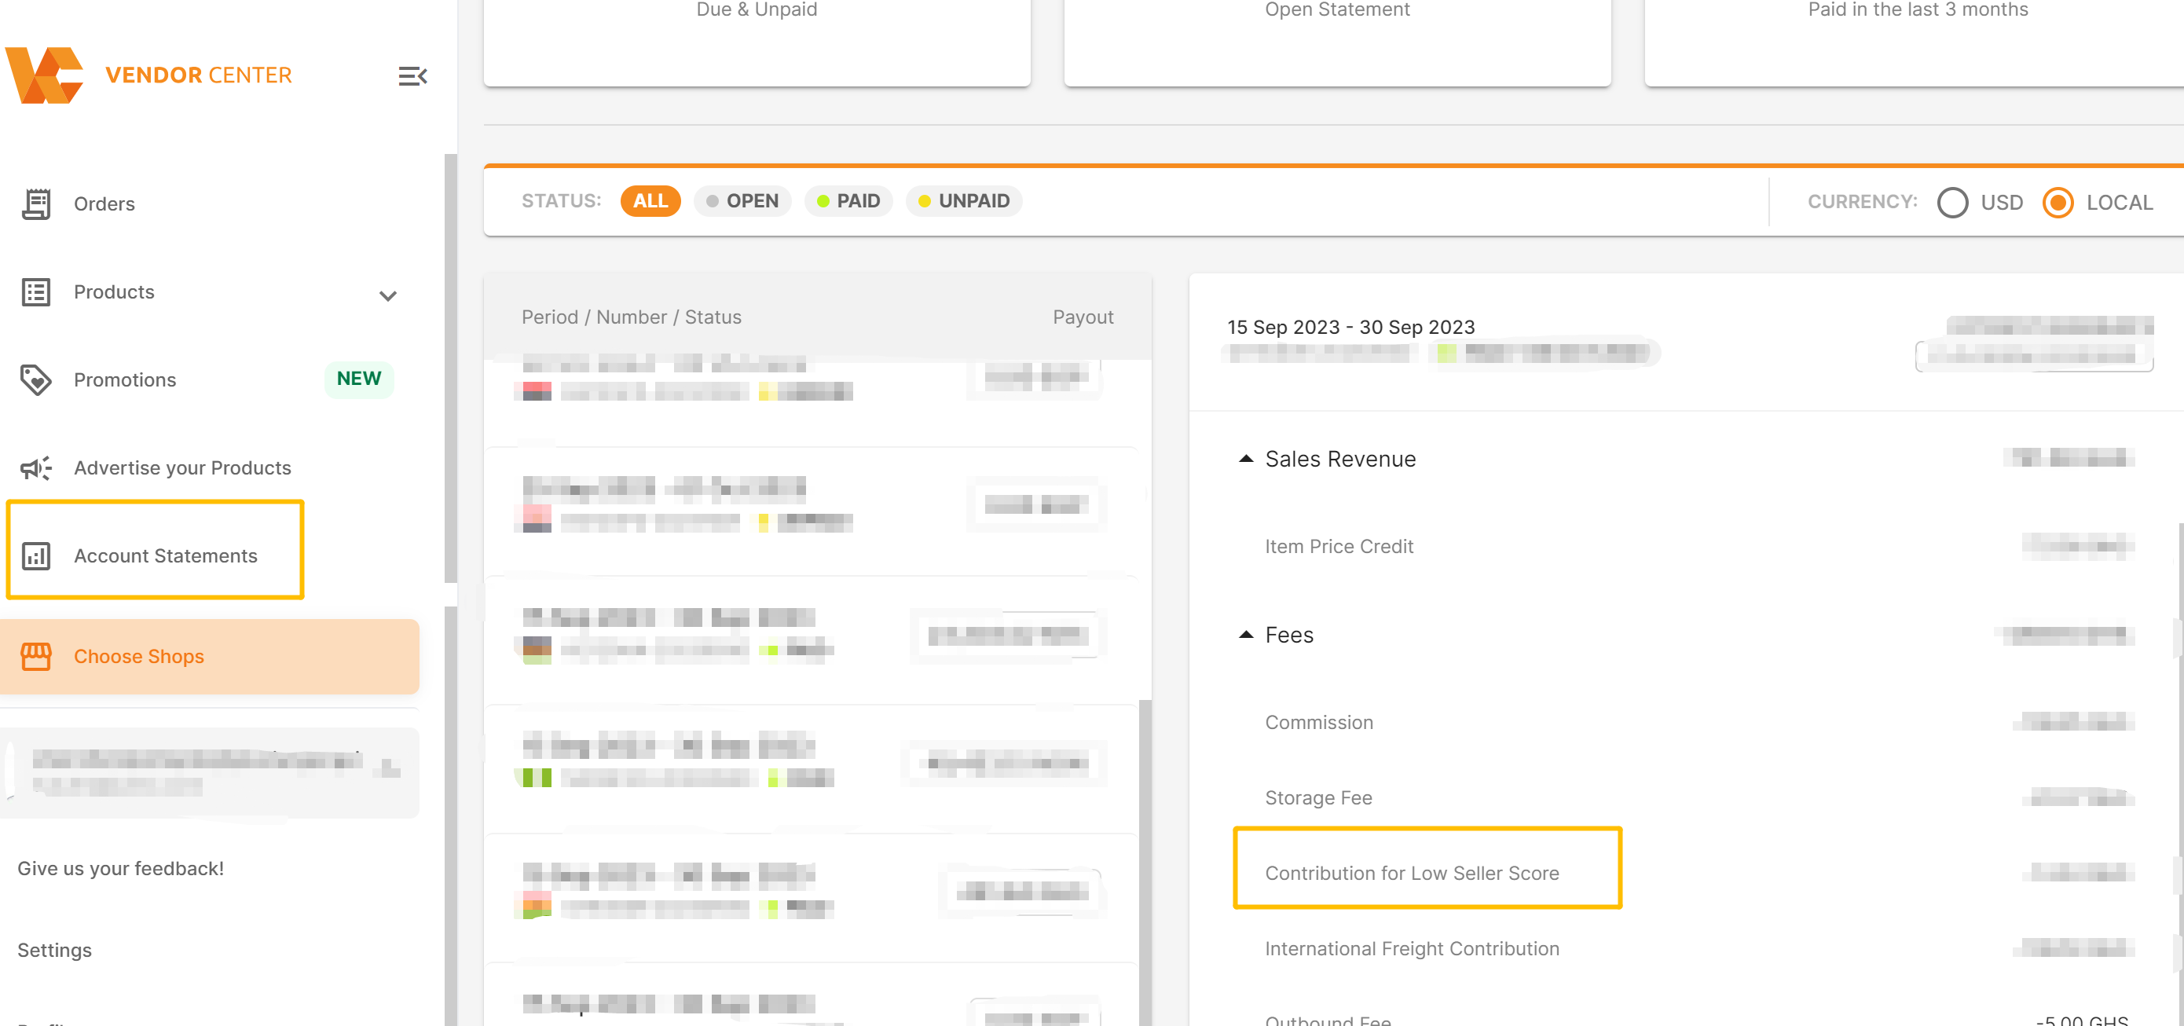This screenshot has width=2184, height=1026.
Task: Click the Choose Shops storefront icon
Action: click(x=35, y=656)
